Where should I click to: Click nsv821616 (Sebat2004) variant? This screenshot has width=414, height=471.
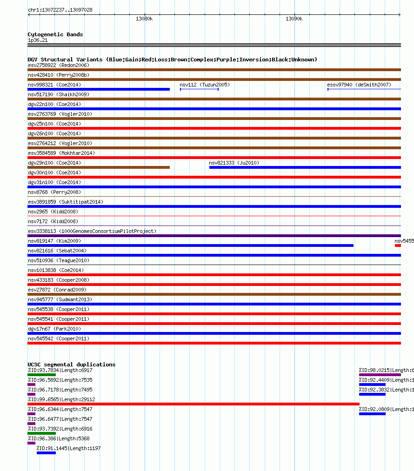coord(57,251)
